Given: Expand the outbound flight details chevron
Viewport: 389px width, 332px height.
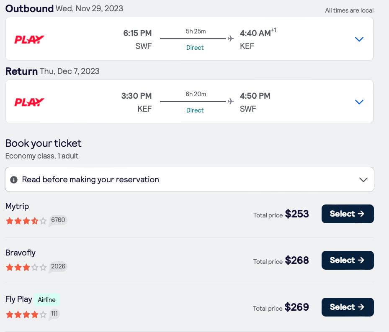Looking at the screenshot, I should click(x=359, y=39).
